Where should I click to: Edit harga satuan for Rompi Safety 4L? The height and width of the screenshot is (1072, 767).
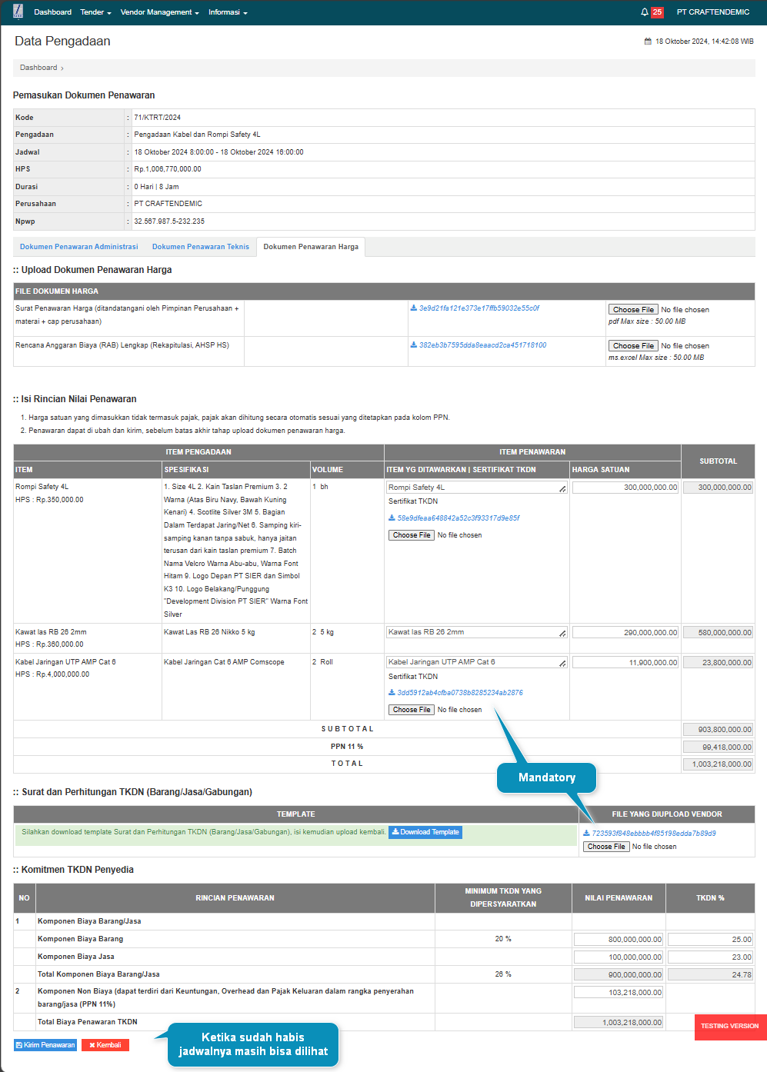[625, 488]
